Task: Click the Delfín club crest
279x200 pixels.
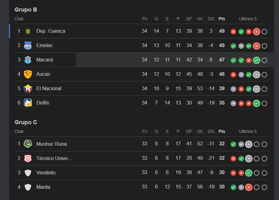Action: pyautogui.click(x=28, y=103)
